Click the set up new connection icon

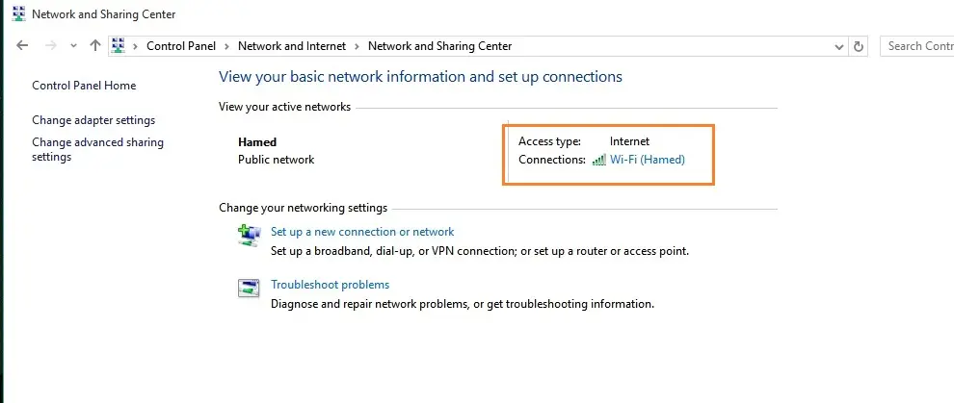coord(249,235)
